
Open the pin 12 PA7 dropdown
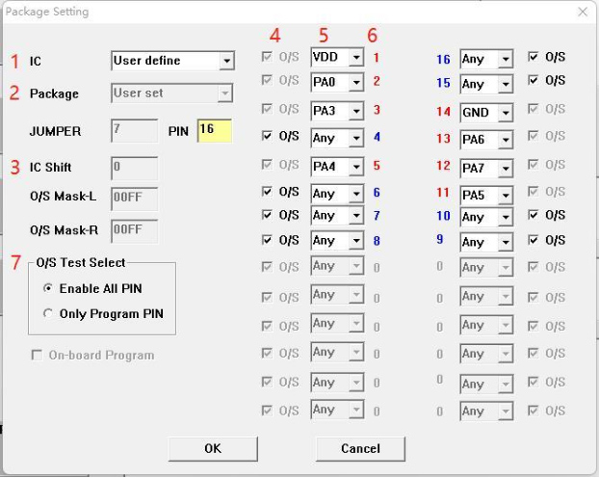click(486, 169)
